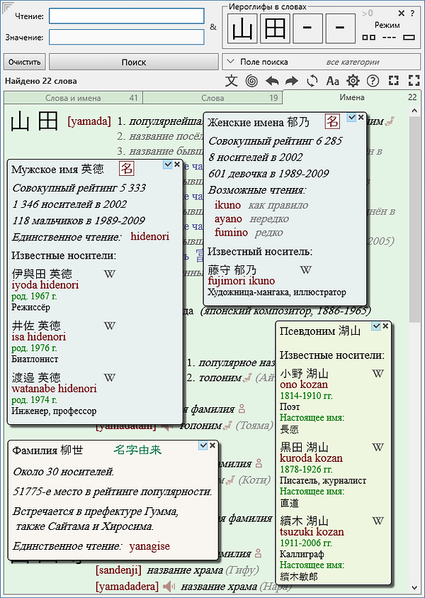The height and width of the screenshot is (598, 425).
Task: Focus the Значение input field
Action: click(127, 38)
